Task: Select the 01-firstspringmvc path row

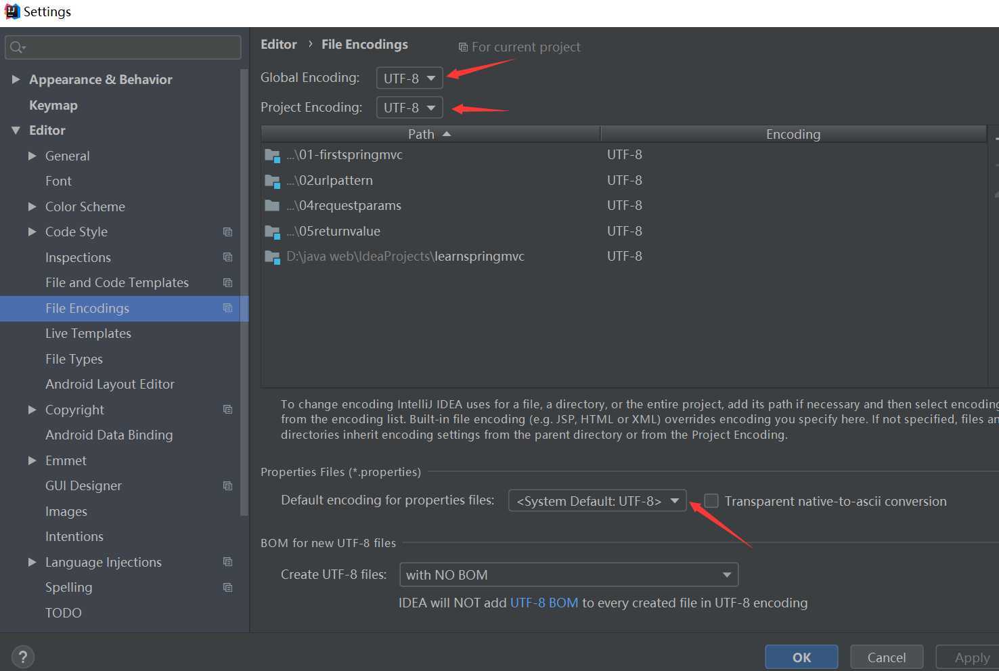Action: (623, 155)
